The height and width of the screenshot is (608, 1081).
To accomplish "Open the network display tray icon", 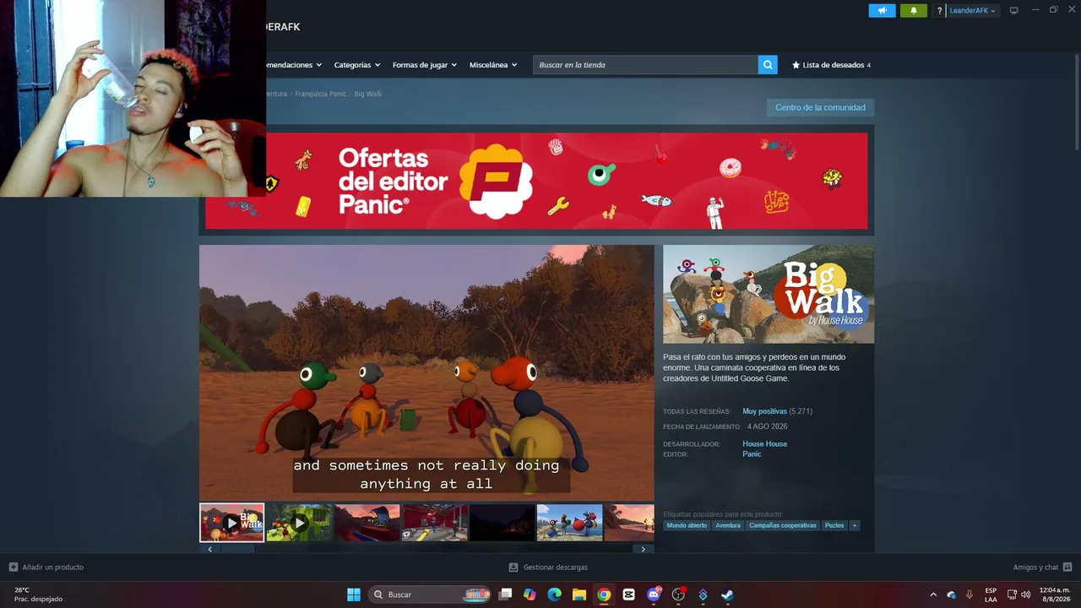I will 1013,594.
